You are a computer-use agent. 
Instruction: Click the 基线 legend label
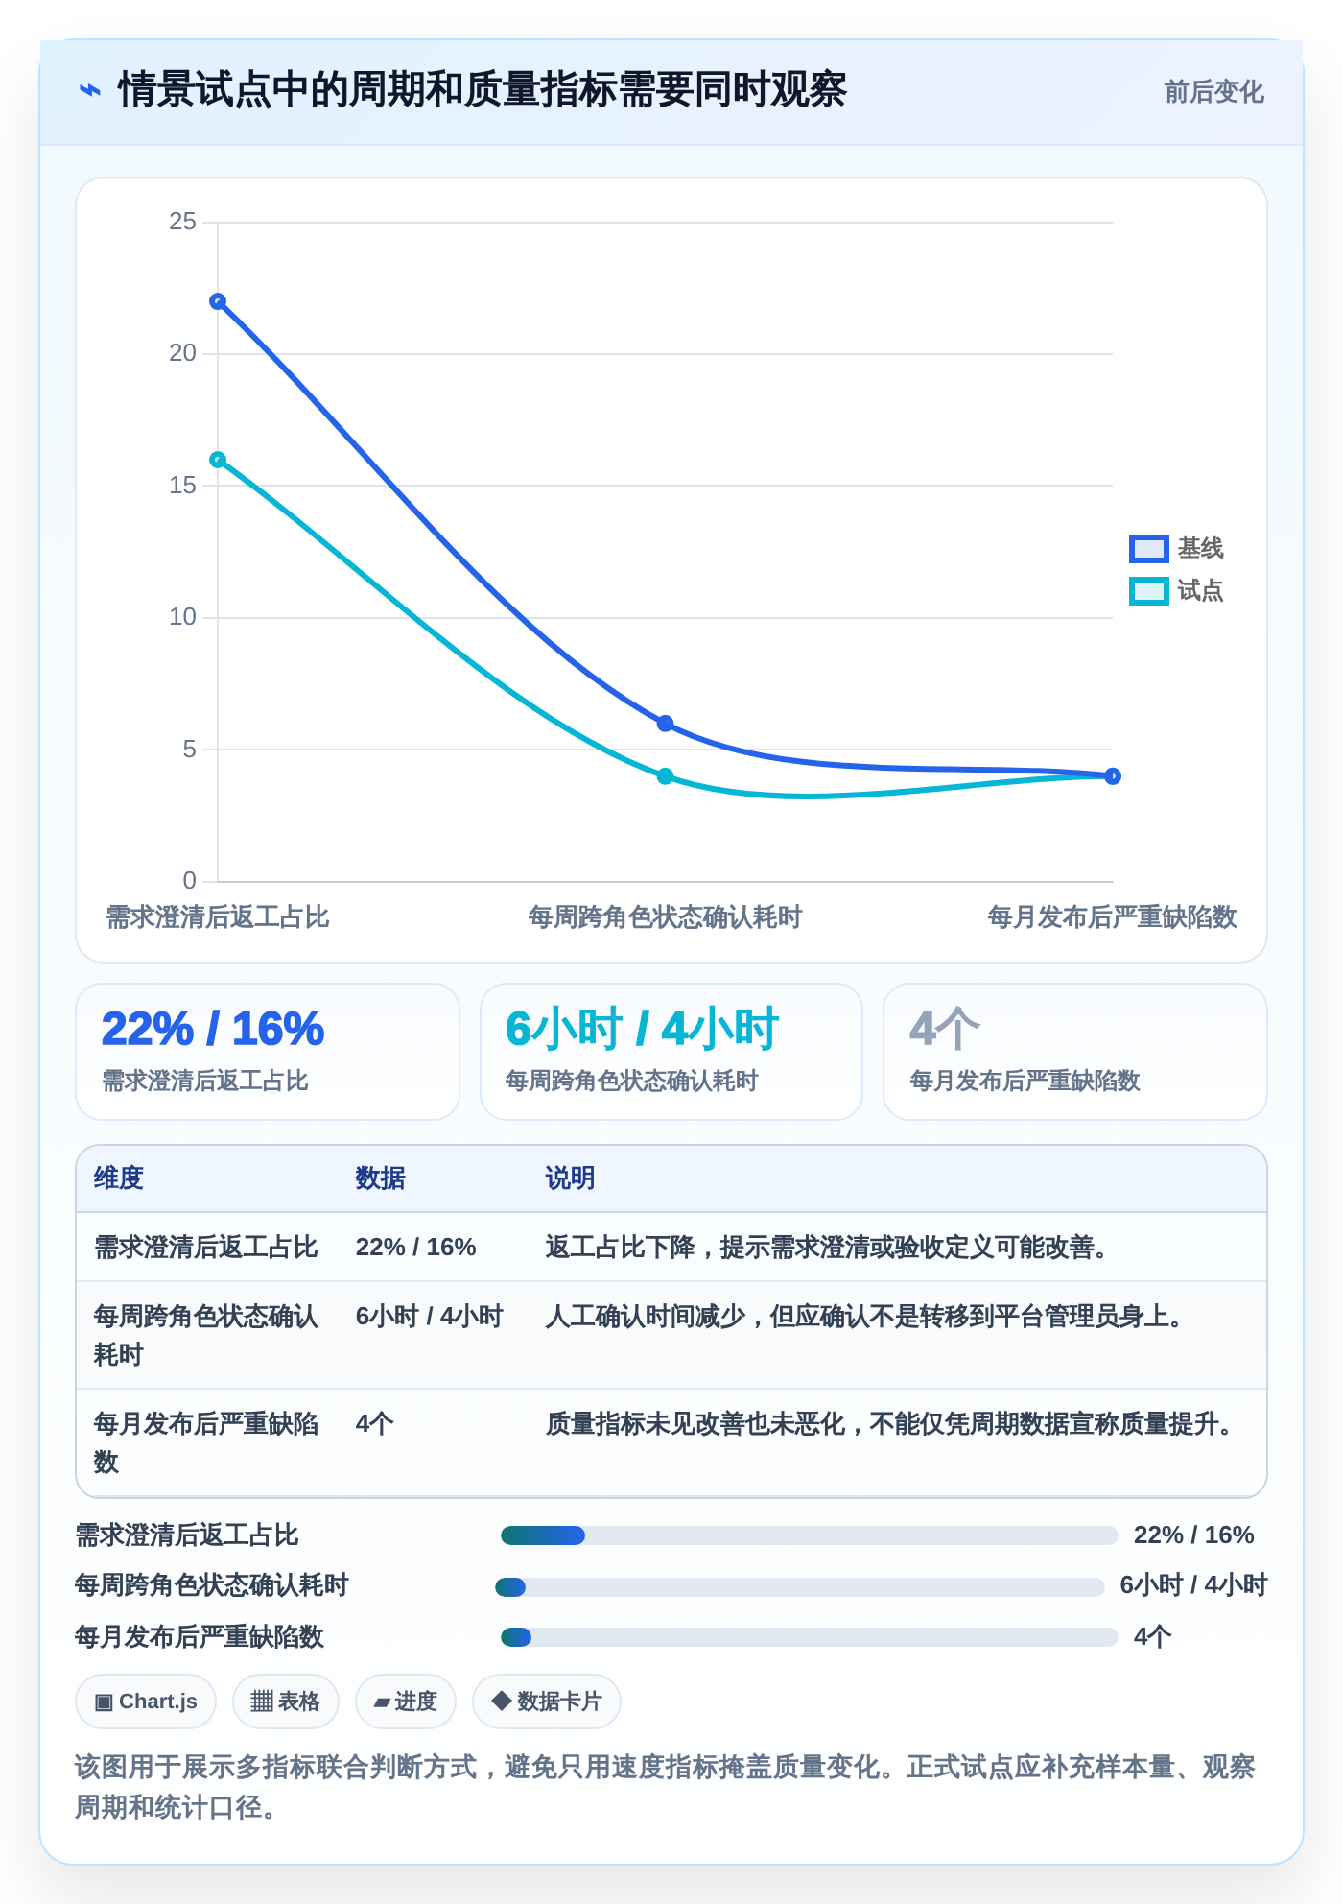tap(1200, 549)
